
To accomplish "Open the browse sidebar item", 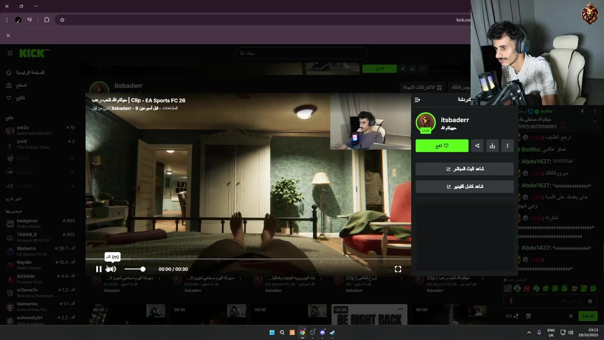I will point(17,85).
